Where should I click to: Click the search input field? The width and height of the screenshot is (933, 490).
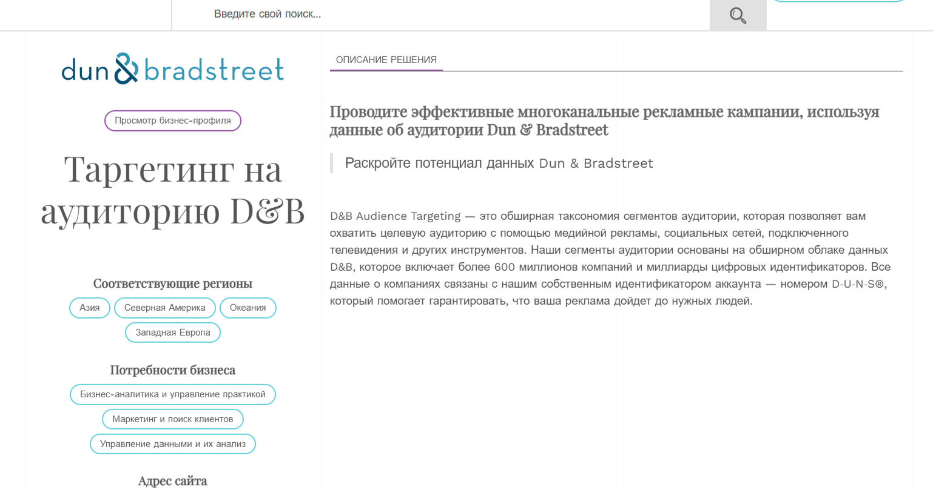click(x=425, y=14)
